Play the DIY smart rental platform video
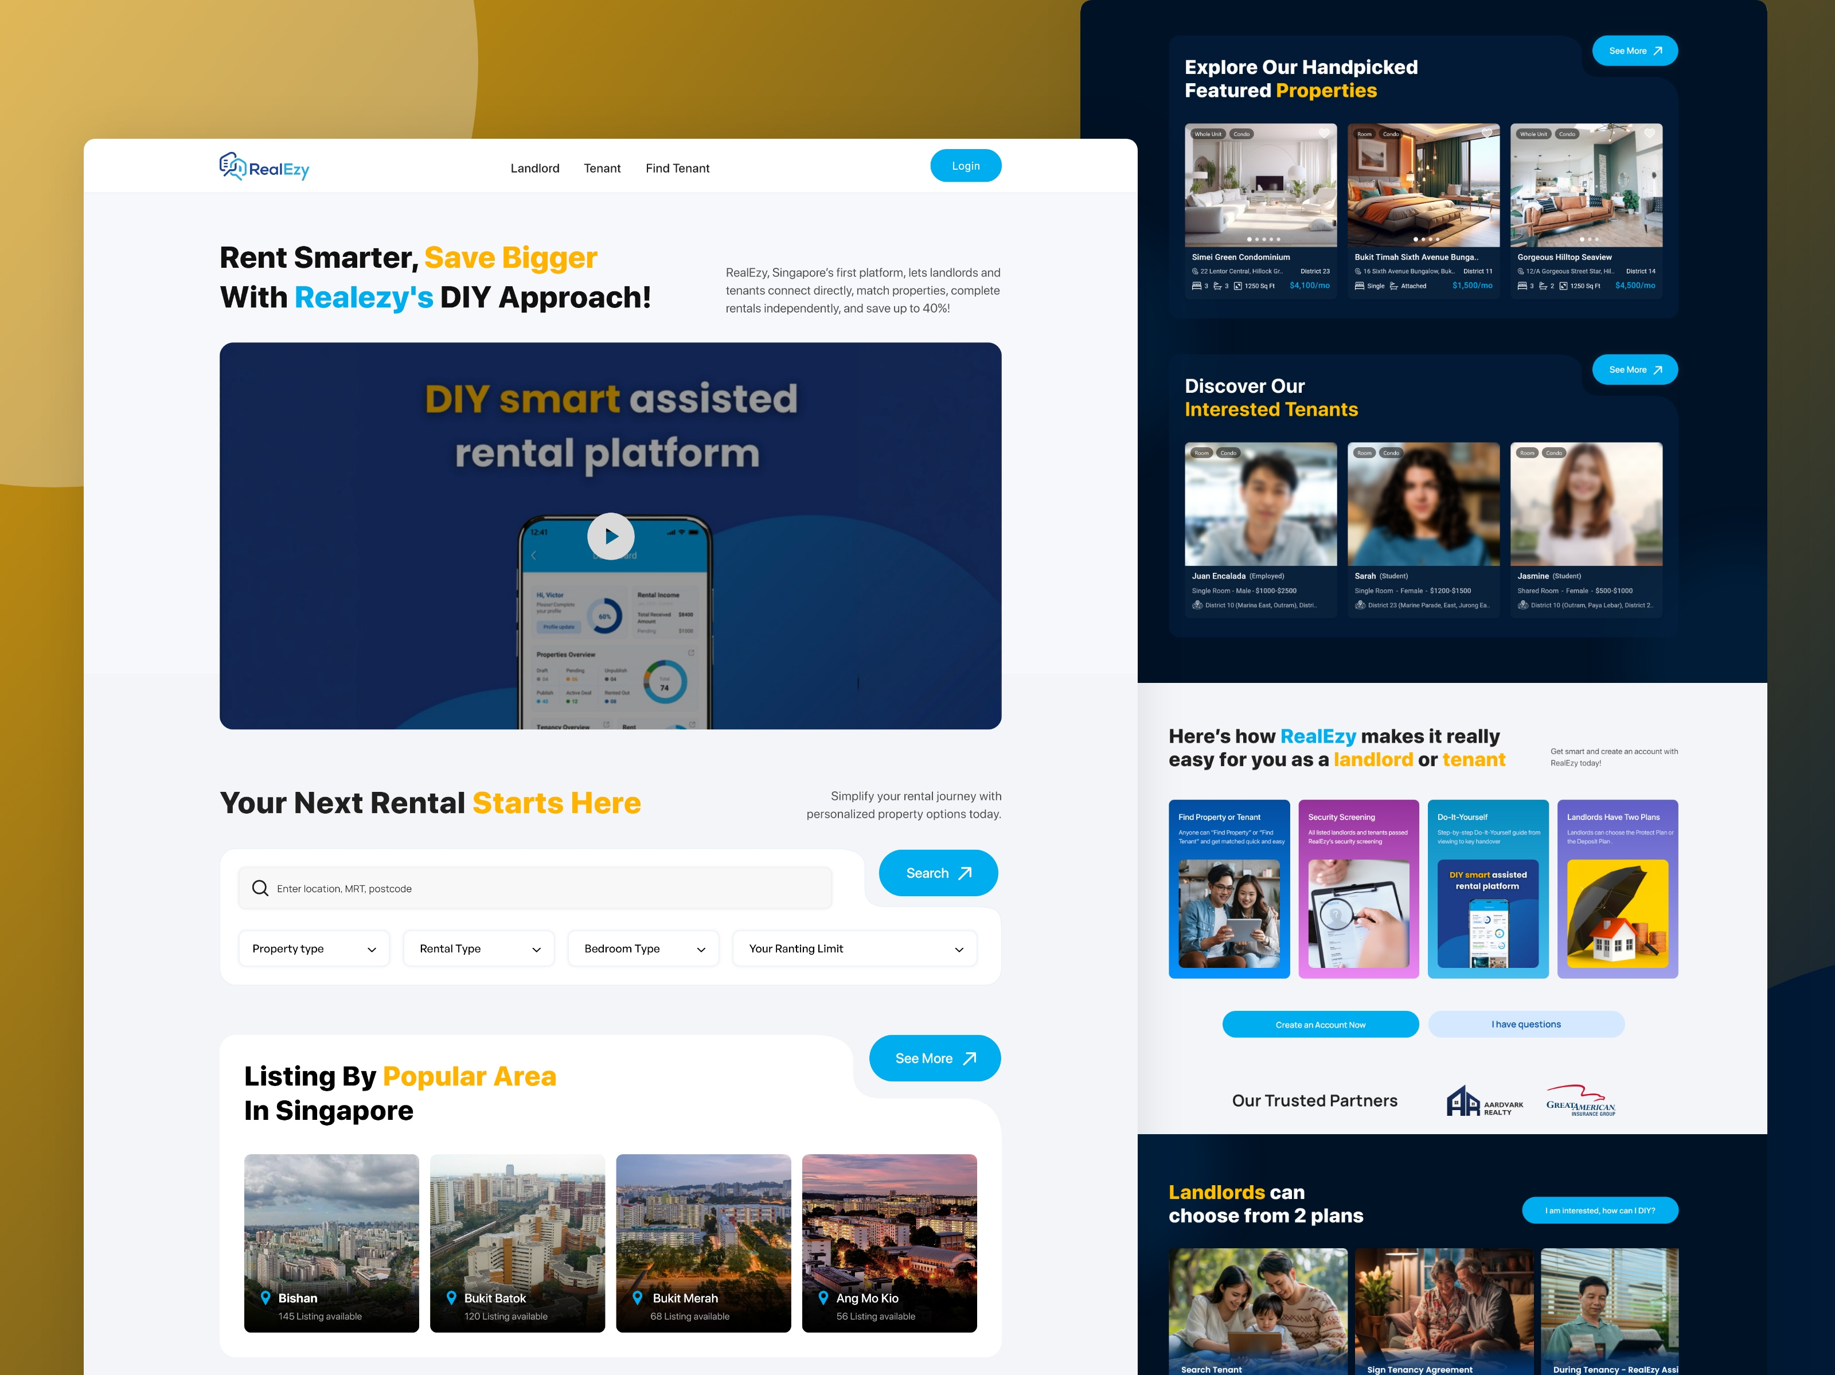 tap(611, 537)
